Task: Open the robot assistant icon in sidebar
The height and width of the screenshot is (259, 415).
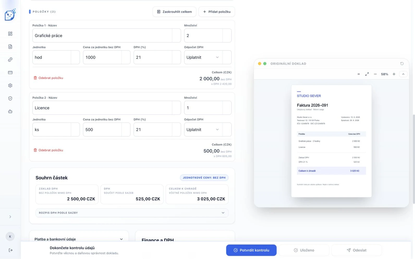Action: (x=10, y=111)
